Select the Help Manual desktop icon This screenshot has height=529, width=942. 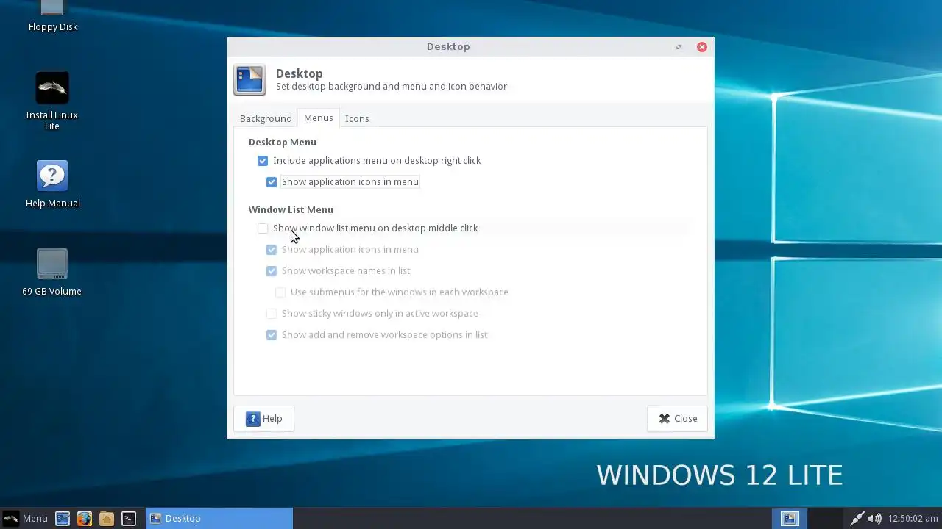52,184
